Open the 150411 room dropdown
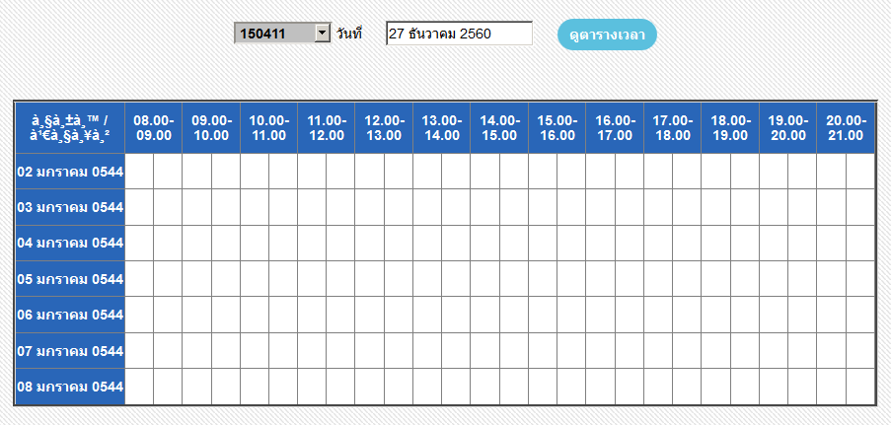891x425 pixels. 282,34
